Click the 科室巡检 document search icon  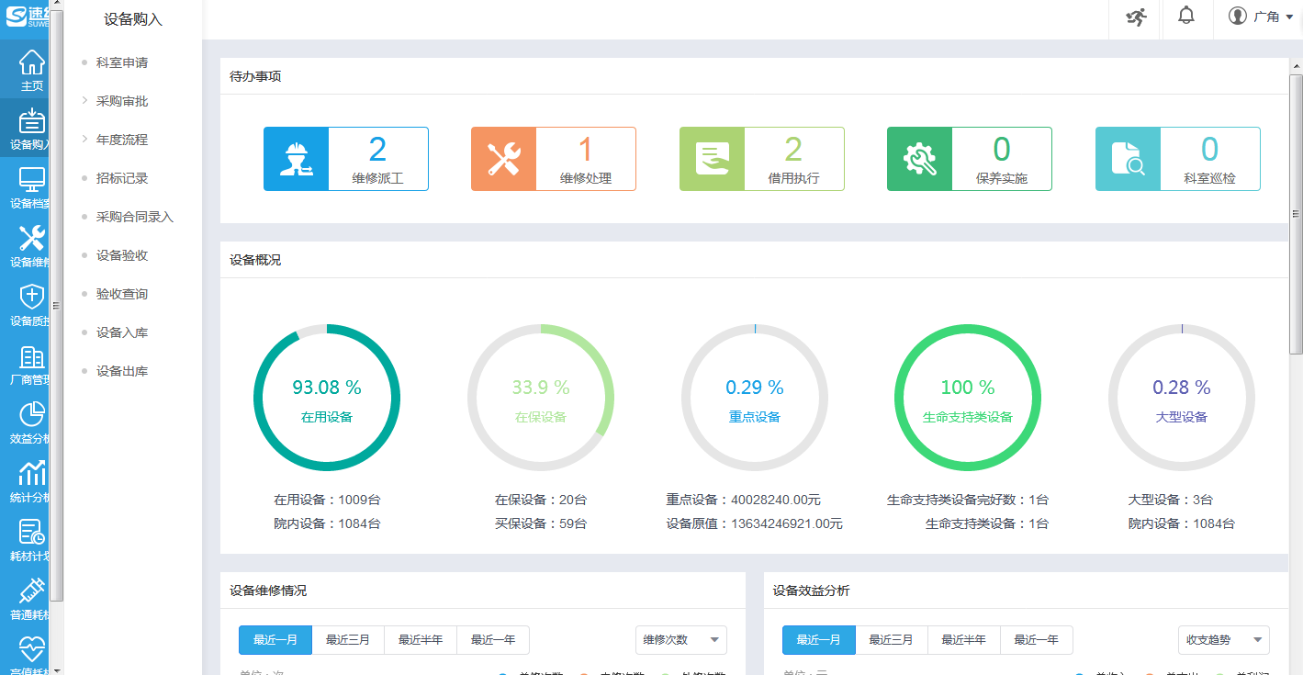coord(1128,159)
